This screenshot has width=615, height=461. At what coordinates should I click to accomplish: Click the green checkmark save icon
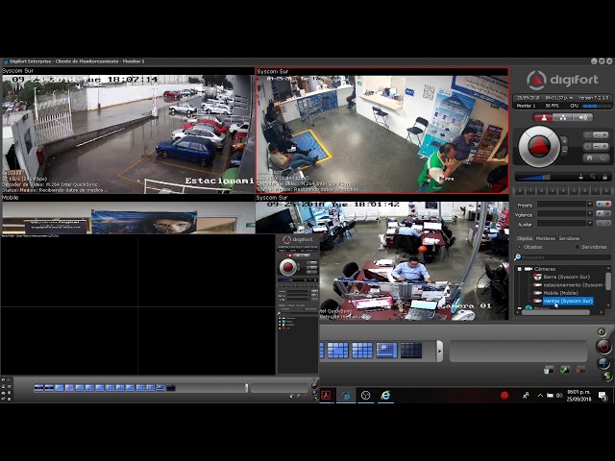[x=565, y=370]
